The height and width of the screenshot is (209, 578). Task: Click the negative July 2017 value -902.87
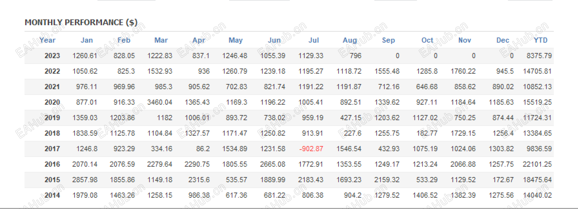point(311,149)
